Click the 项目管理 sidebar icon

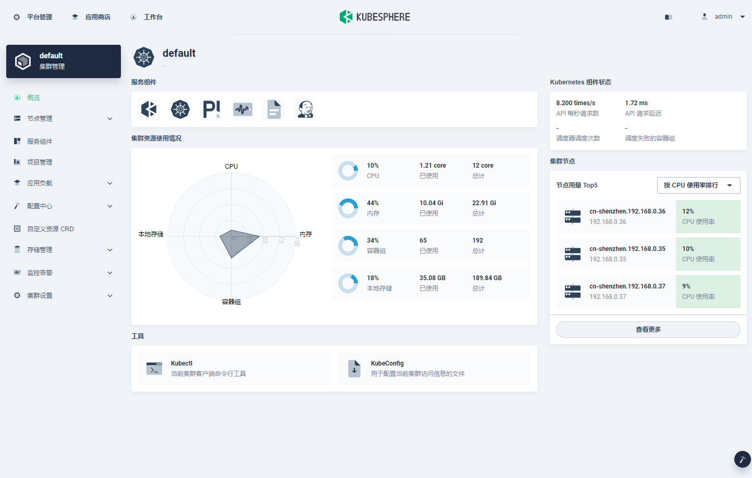point(17,162)
